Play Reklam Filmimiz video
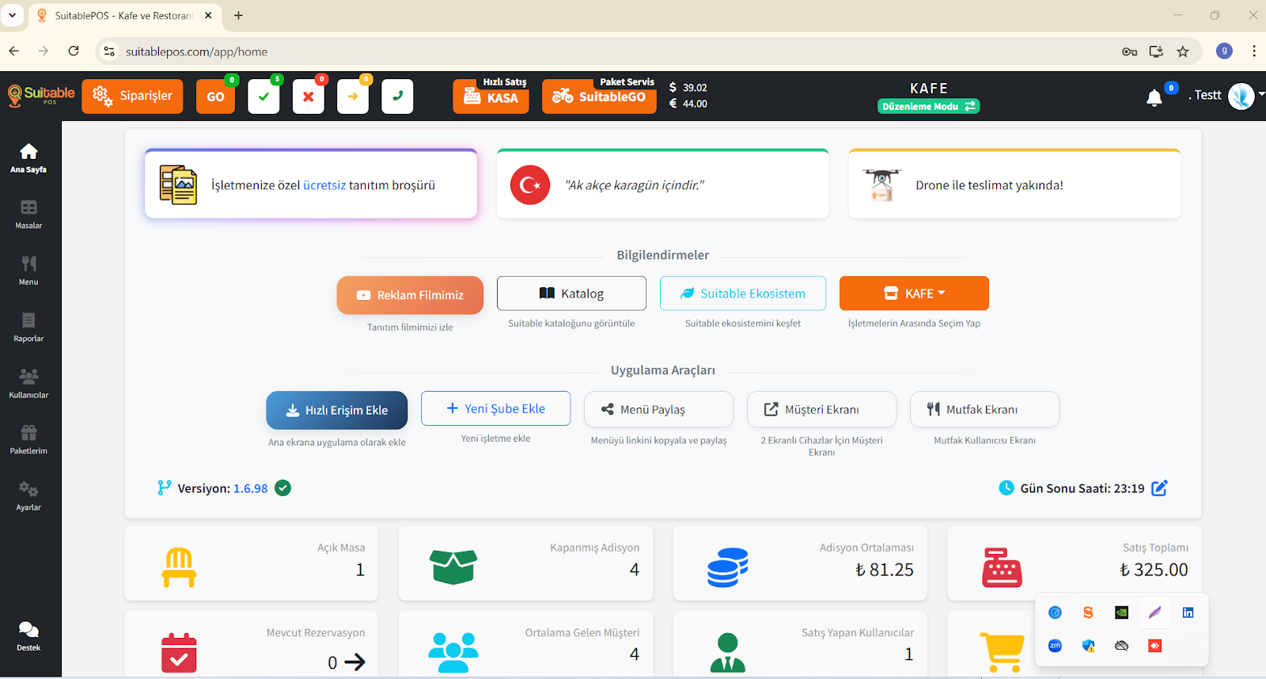The width and height of the screenshot is (1266, 679). click(x=410, y=295)
